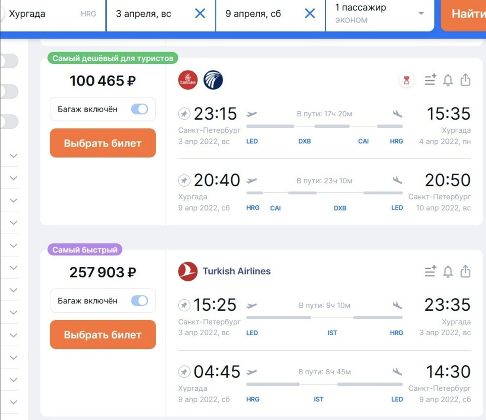
Task: Clear the 9 апреля return date
Action: click(x=310, y=14)
